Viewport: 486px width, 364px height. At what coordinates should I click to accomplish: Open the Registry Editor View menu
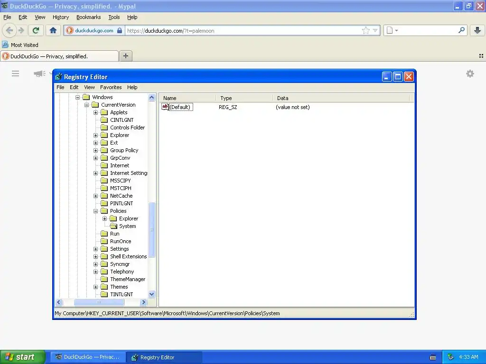(x=89, y=87)
